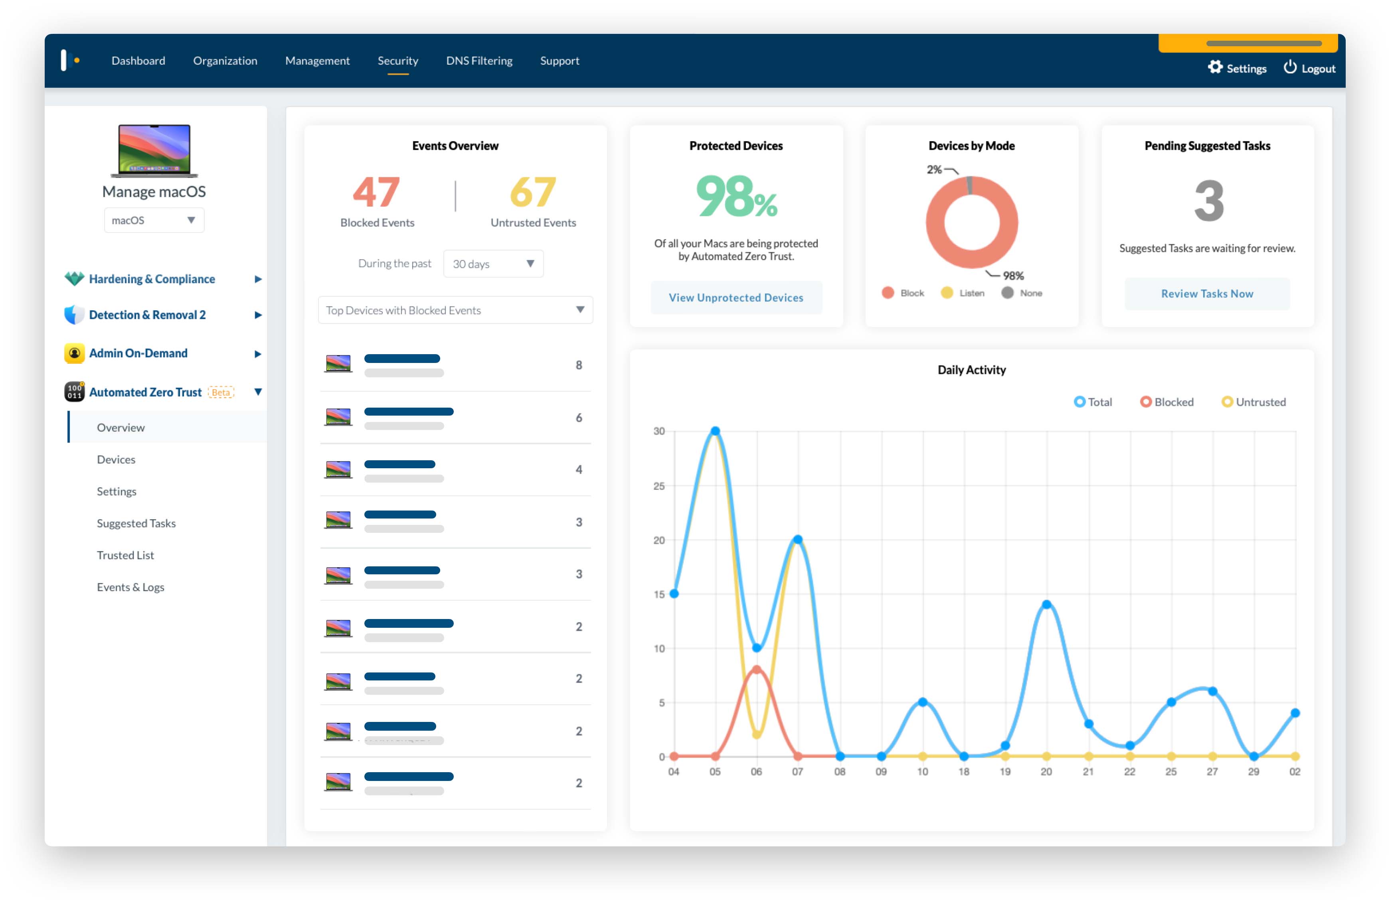Toggle the Untrusted series in the chart legend
The image size is (1390, 901).
[1253, 402]
